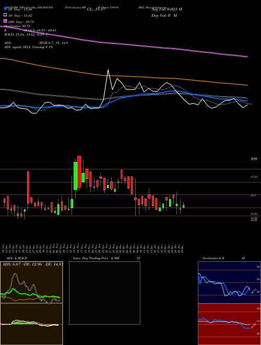Click the ADX: 6.67 +DY: 12.96 readout
Image resolution: width=261 pixels, height=345 pixels.
(32, 264)
